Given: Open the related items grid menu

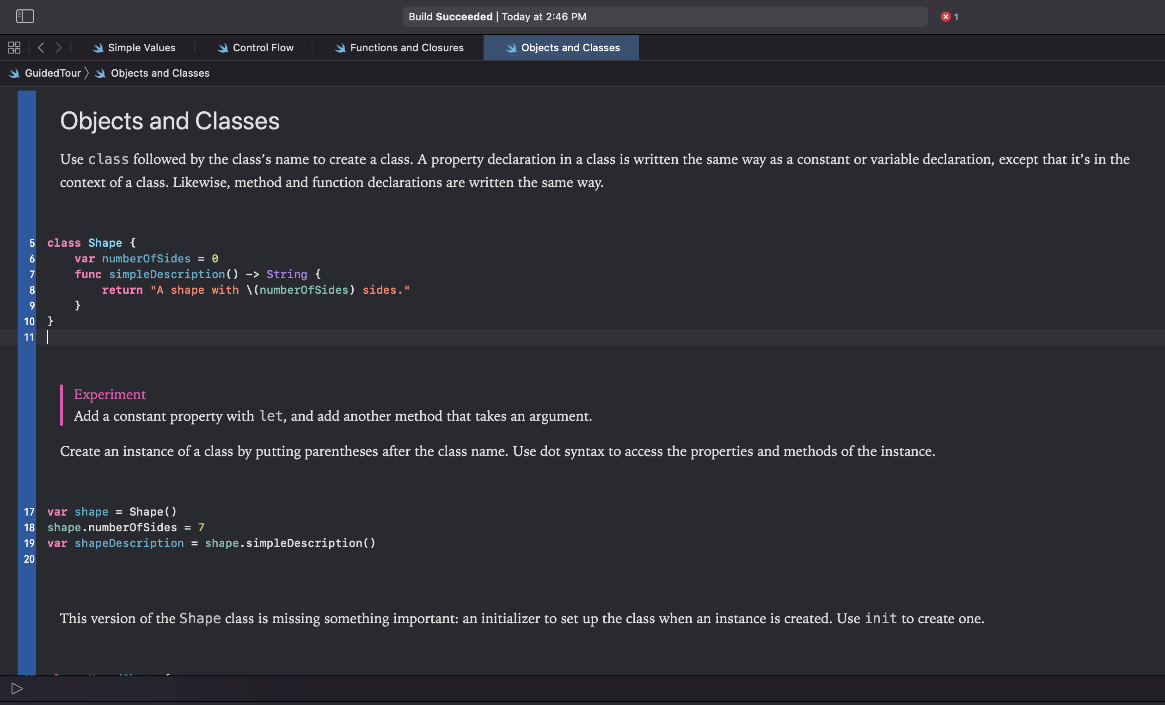Looking at the screenshot, I should [14, 48].
